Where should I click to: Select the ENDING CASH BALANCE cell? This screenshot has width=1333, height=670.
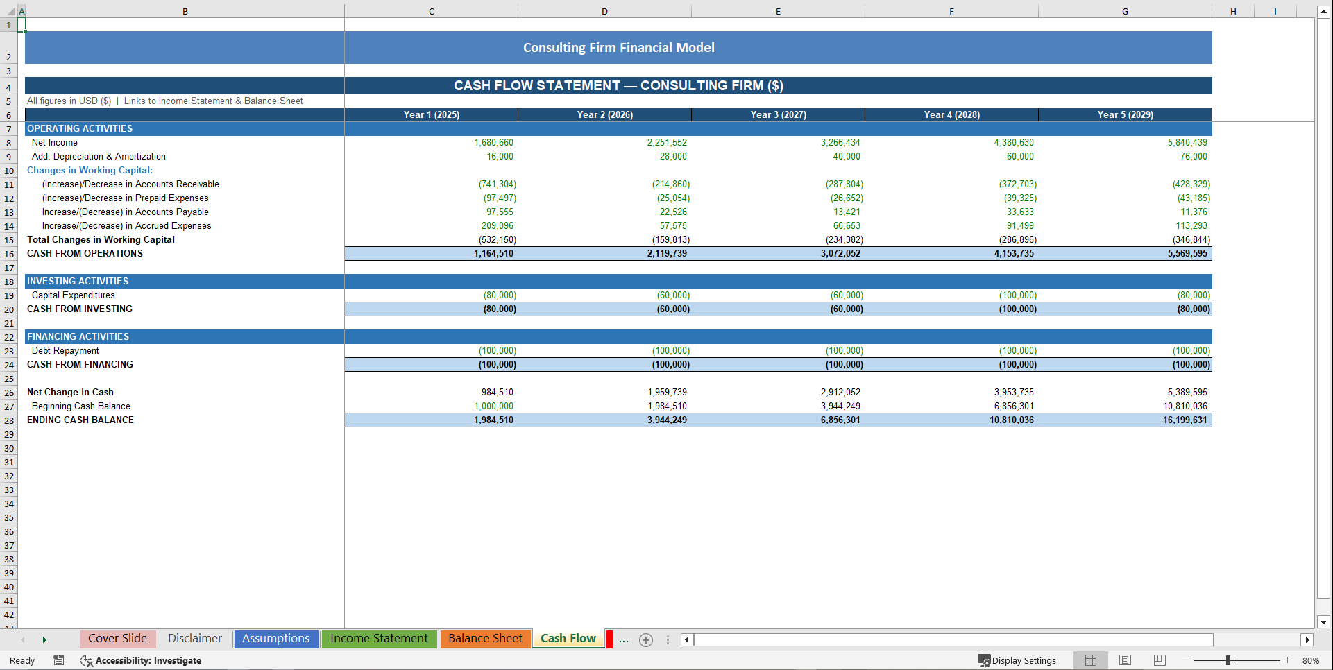click(x=80, y=420)
